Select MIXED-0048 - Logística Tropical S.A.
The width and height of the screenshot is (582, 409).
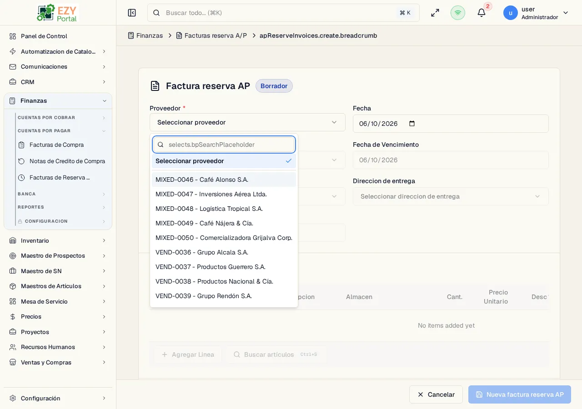coord(224,209)
